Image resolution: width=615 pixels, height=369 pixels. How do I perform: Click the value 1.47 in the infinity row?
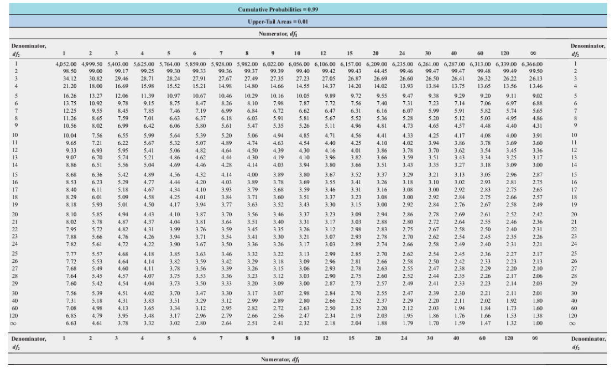(x=485, y=323)
